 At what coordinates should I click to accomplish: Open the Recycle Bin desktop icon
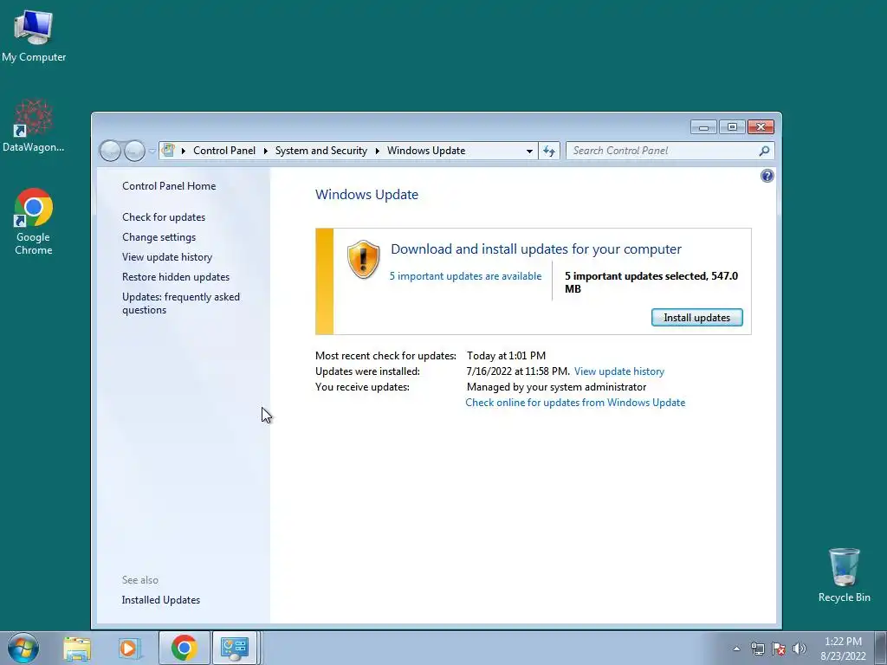pos(844,575)
